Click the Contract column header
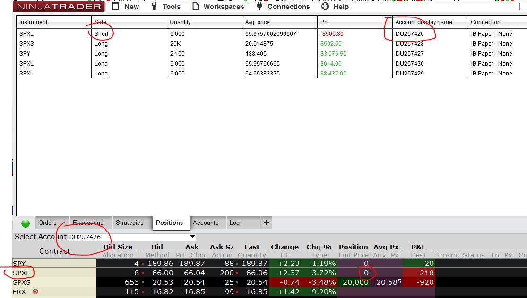527x298 pixels. pyautogui.click(x=54, y=251)
